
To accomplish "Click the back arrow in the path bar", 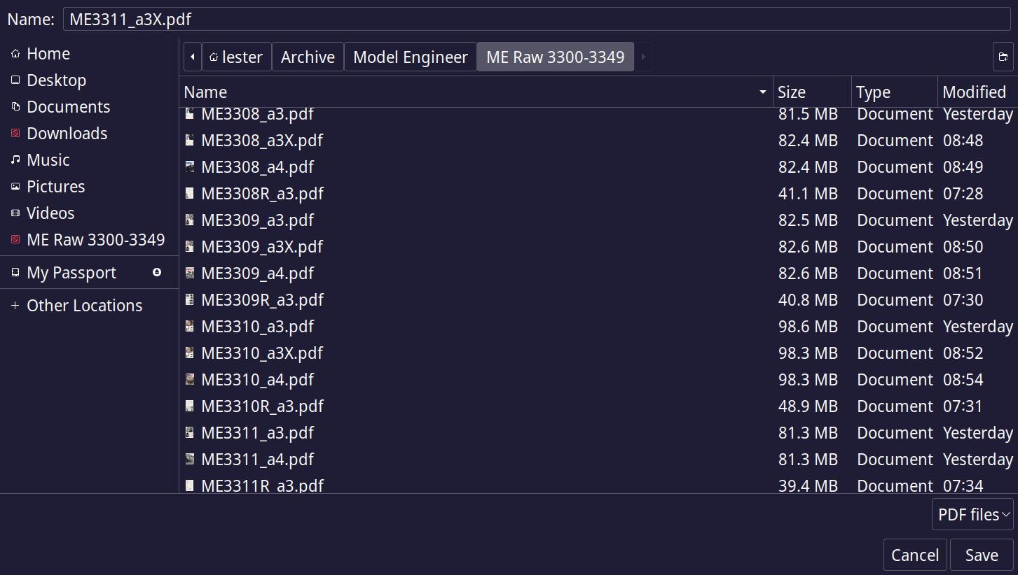I will [x=192, y=57].
